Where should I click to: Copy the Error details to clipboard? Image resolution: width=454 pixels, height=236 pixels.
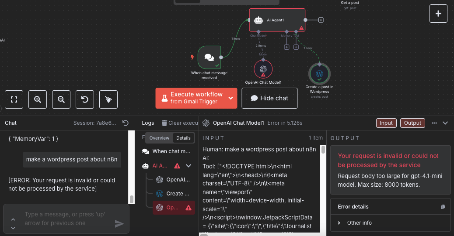tap(443, 207)
